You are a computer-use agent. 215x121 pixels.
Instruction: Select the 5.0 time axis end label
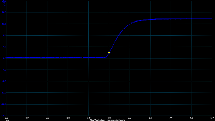[x=212, y=118]
